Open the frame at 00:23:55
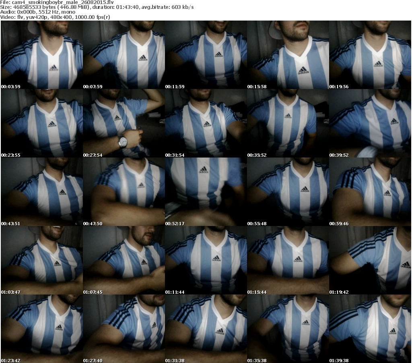 coord(42,123)
